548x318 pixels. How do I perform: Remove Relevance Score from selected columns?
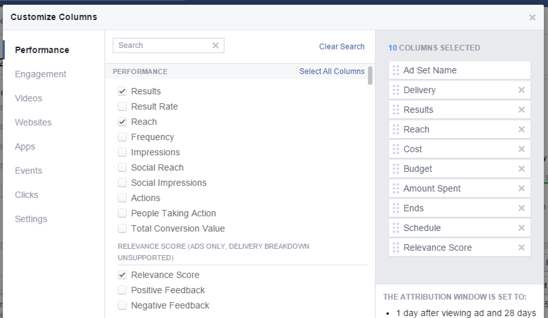[x=522, y=247]
